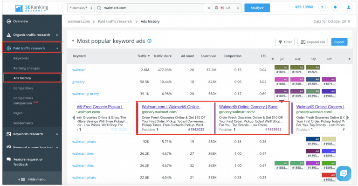358x186 pixels.
Task: Slide ad carousel right with the arrow
Action: [348, 117]
